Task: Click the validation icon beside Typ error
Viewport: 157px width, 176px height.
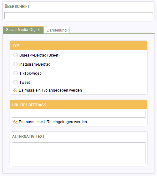Action: click(x=15, y=90)
